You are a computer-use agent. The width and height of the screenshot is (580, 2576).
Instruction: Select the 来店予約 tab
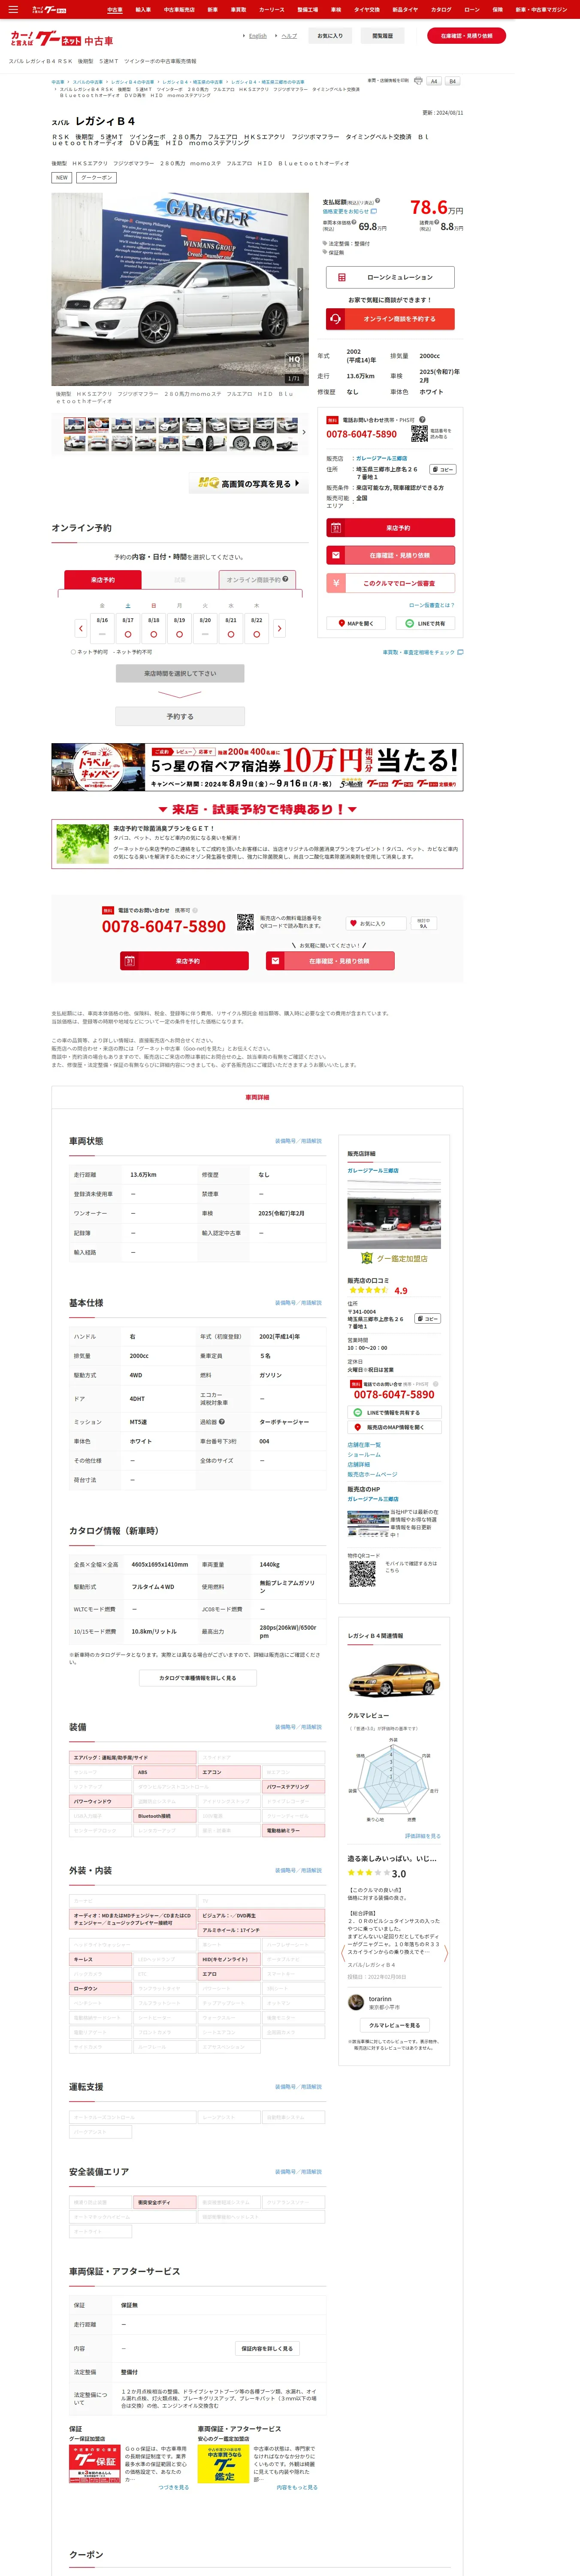[103, 579]
